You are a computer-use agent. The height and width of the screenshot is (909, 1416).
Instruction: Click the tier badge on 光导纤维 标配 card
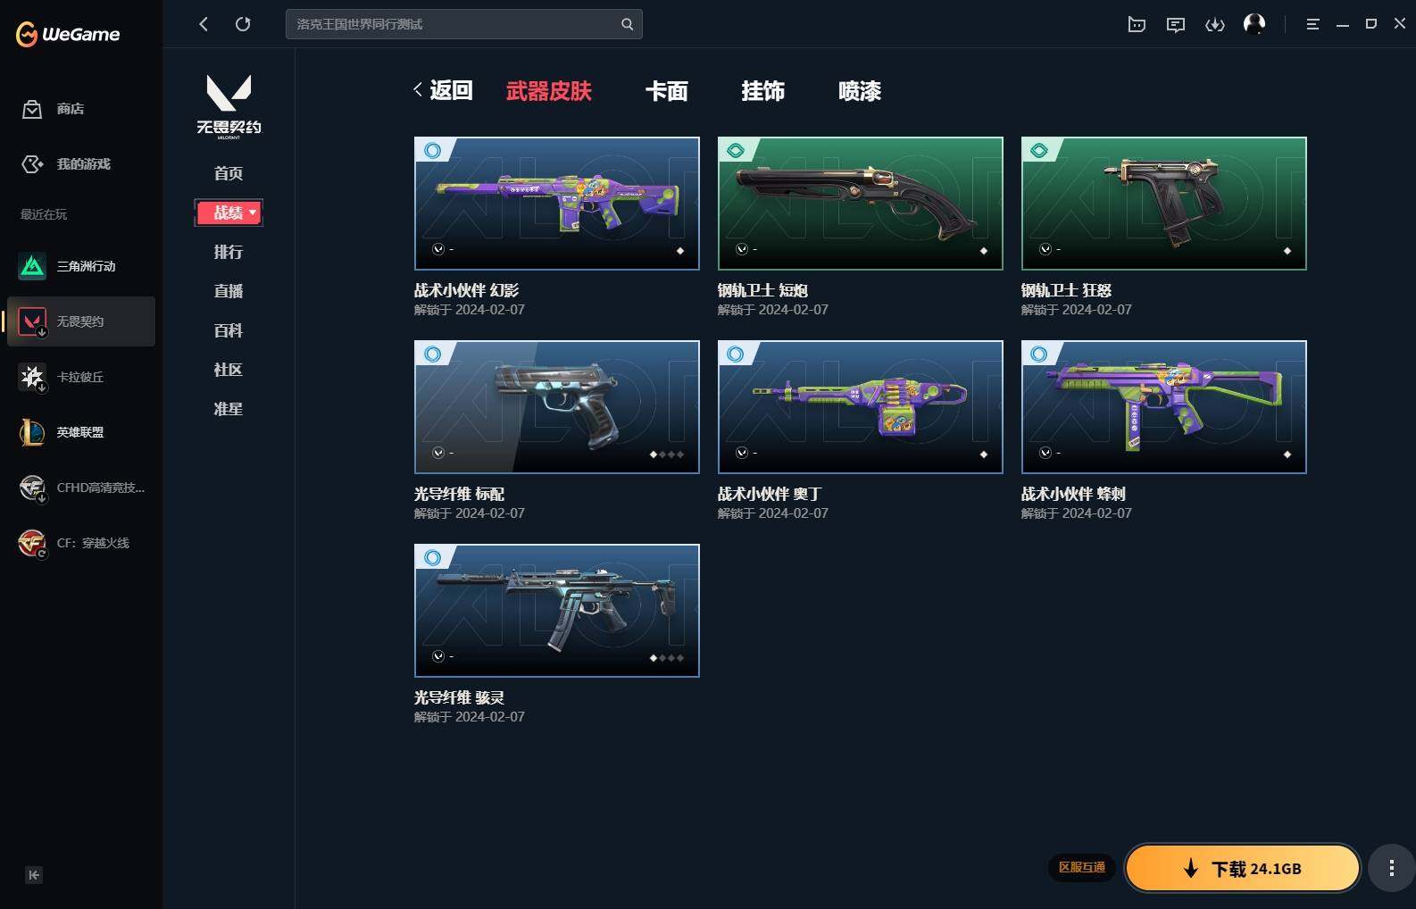tap(433, 354)
